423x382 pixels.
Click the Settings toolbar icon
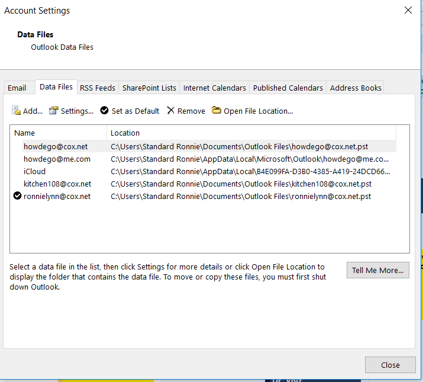[x=54, y=111]
